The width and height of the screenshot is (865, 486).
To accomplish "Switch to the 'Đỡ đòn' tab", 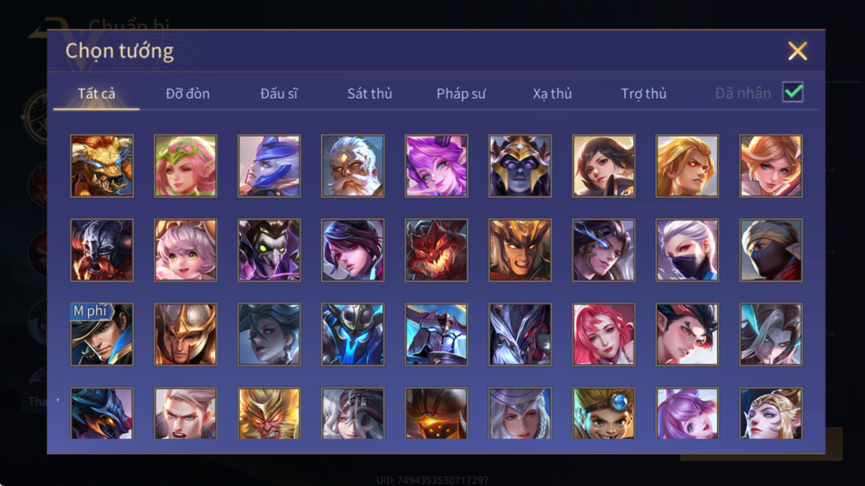I will tap(188, 93).
